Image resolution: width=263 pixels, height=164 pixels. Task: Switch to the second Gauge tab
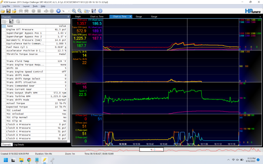(x=154, y=16)
